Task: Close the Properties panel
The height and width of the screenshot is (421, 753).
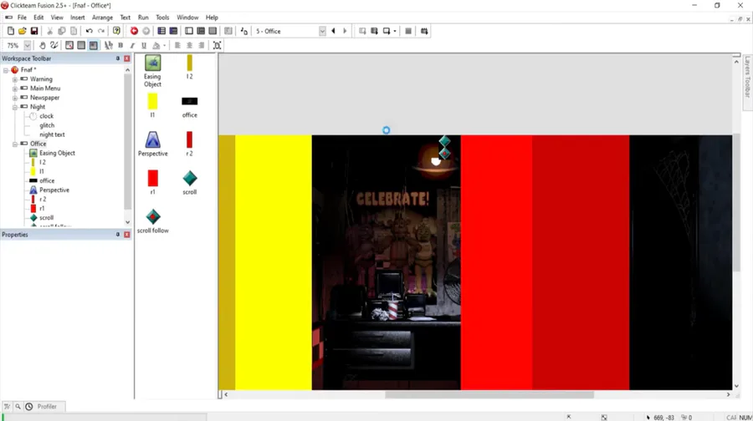Action: click(x=127, y=235)
